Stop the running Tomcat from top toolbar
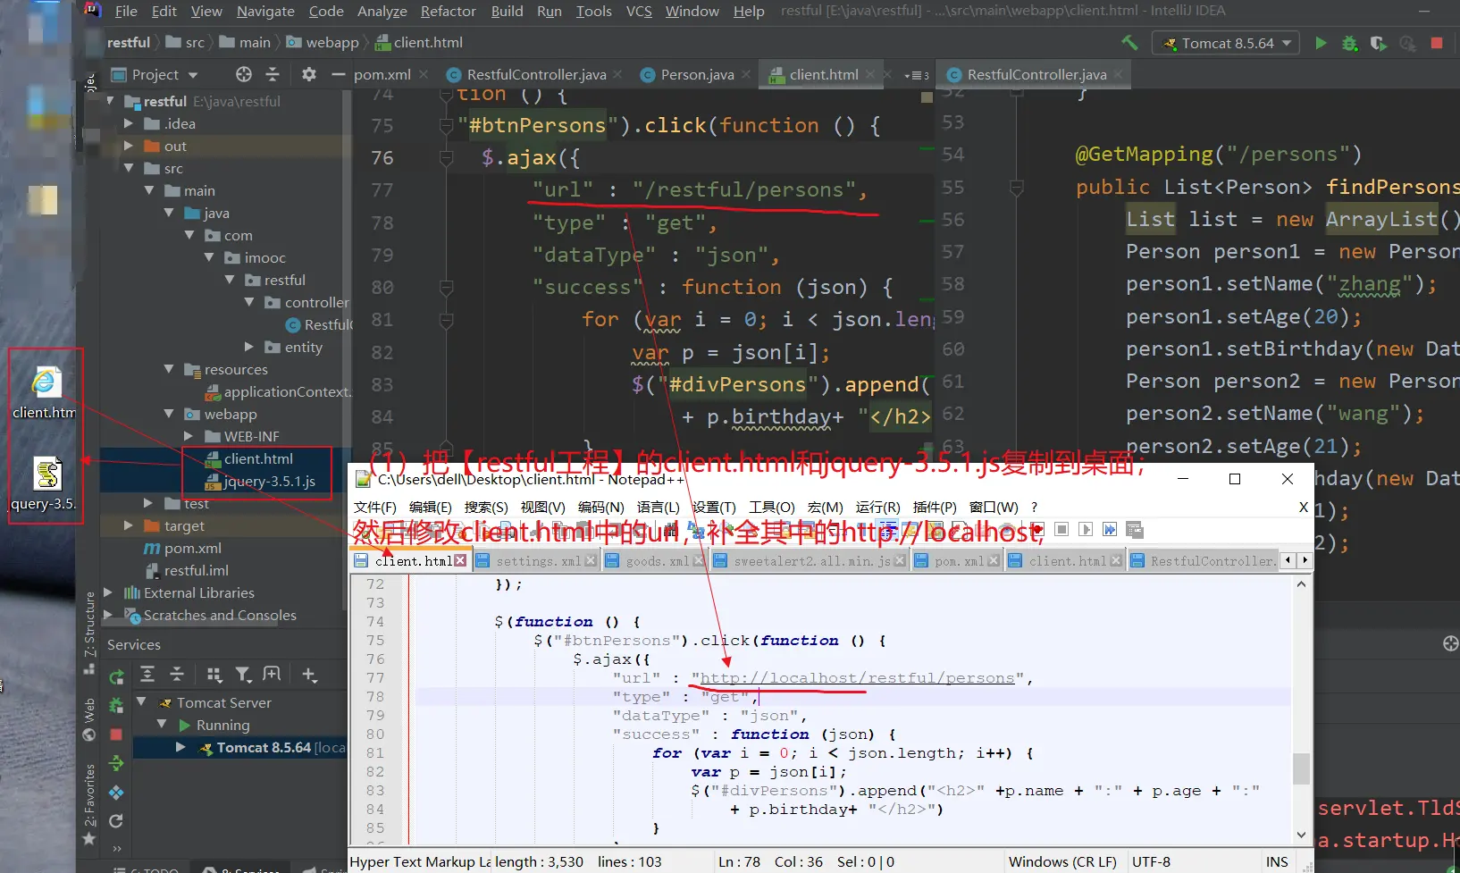 tap(1437, 43)
